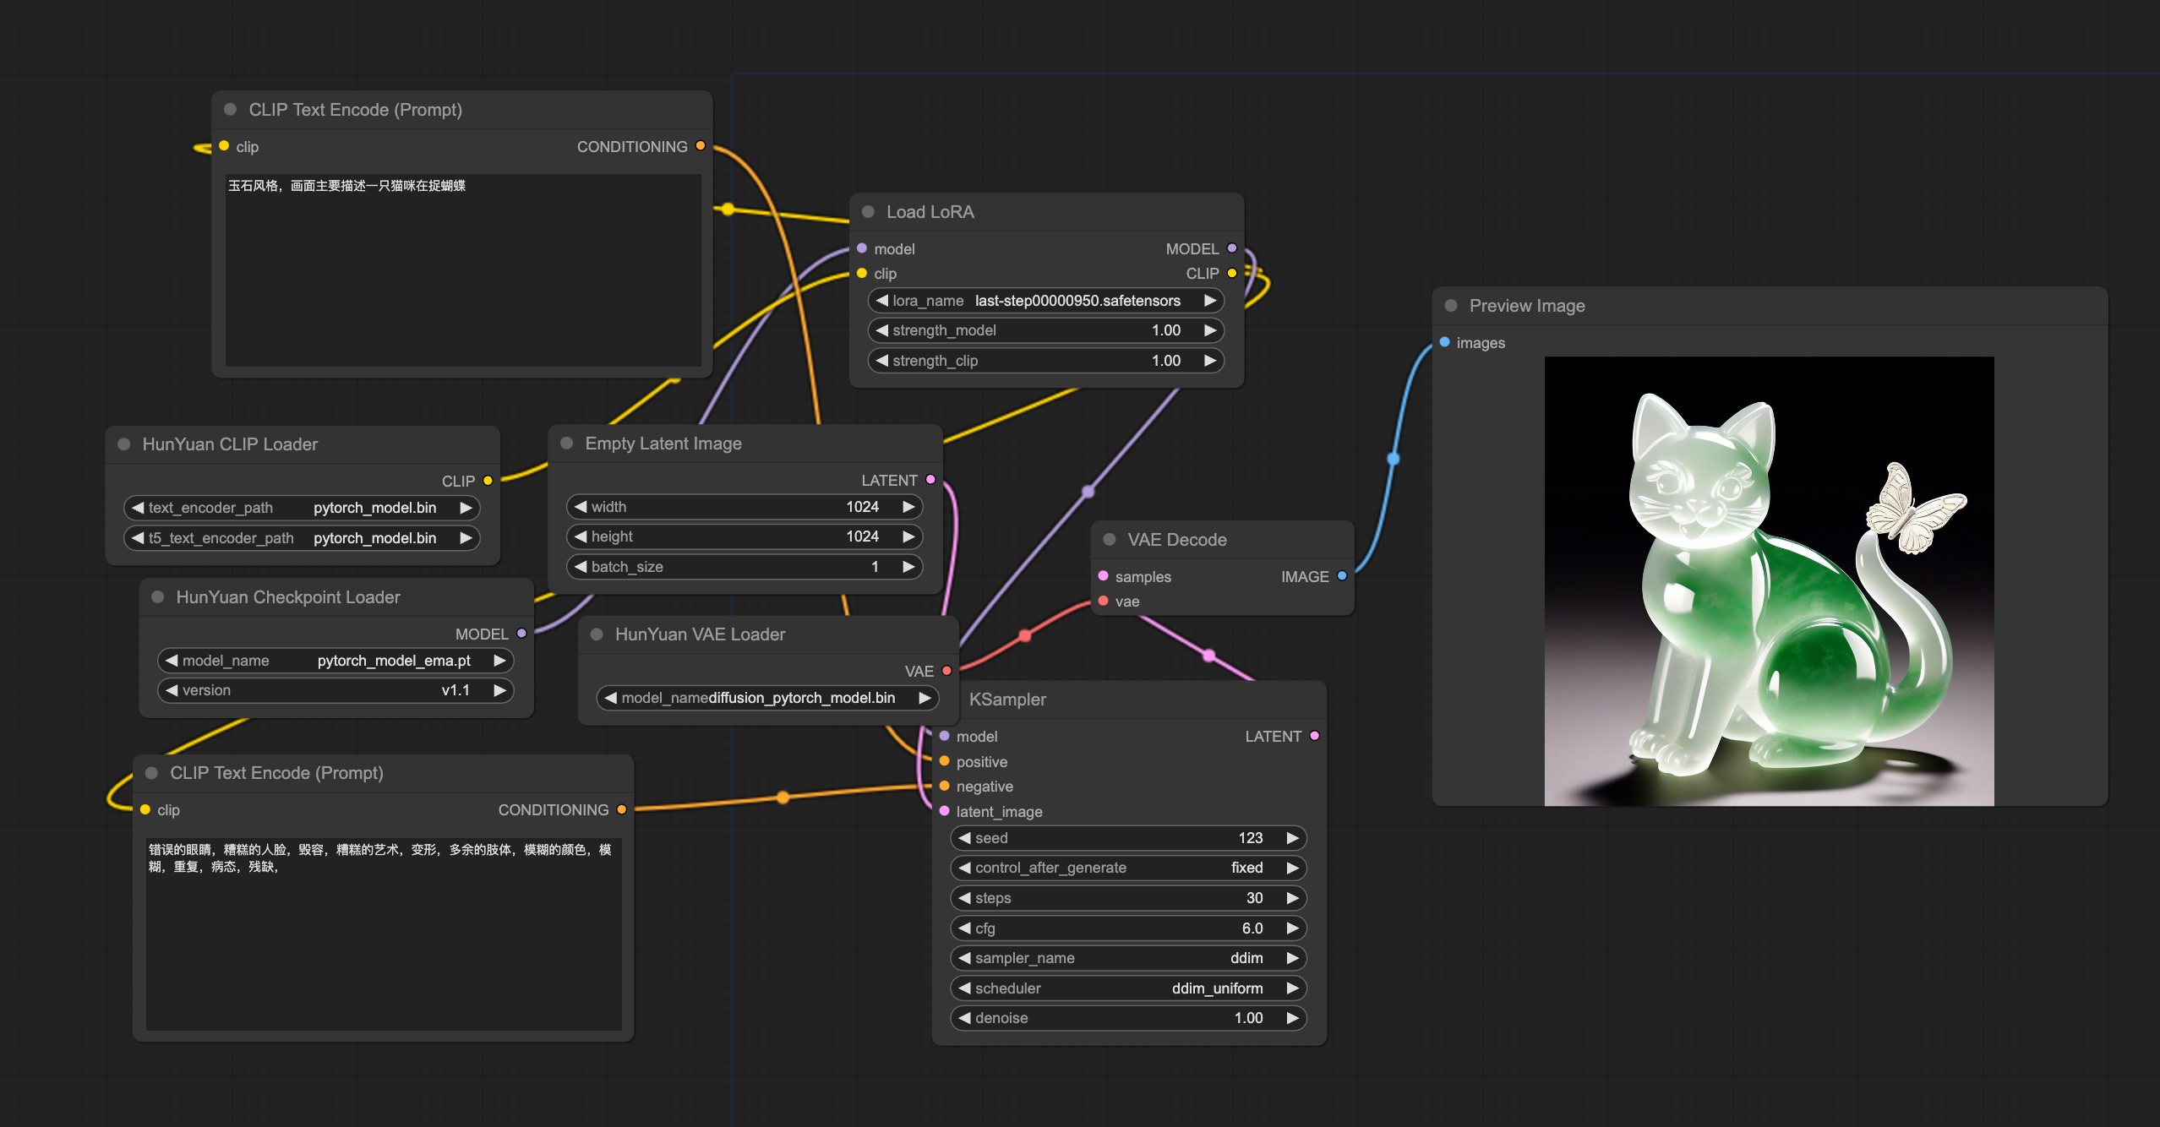This screenshot has width=2160, height=1127.
Task: Click the generated preview image thumbnail
Action: tap(1771, 585)
